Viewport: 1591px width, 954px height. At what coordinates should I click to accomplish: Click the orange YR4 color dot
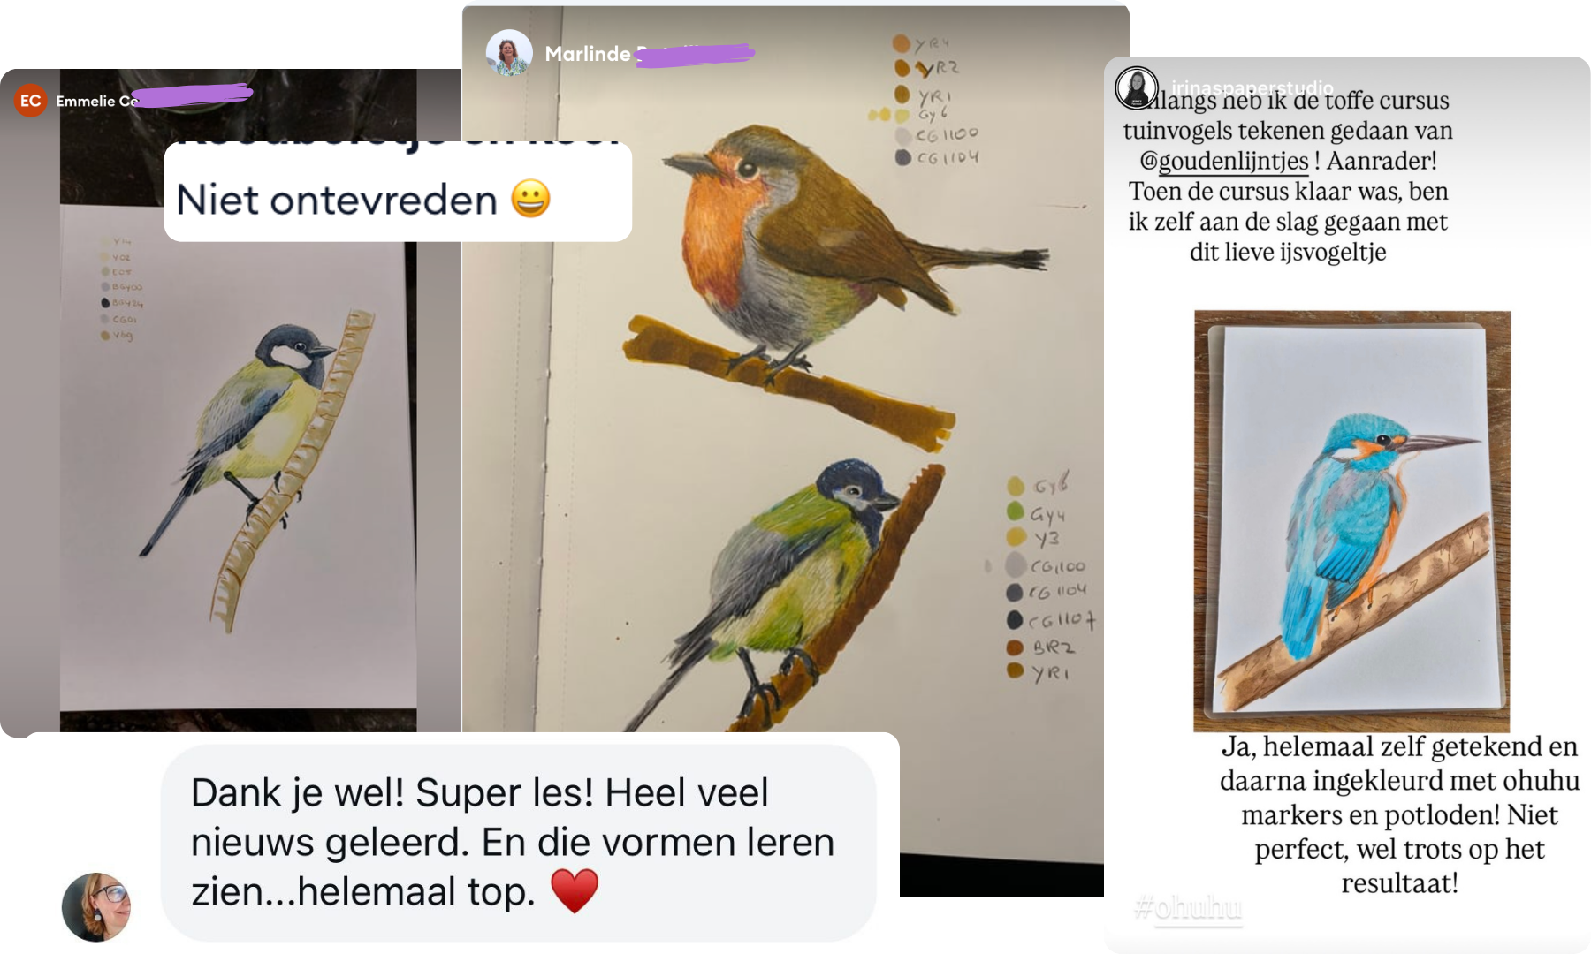(x=901, y=42)
